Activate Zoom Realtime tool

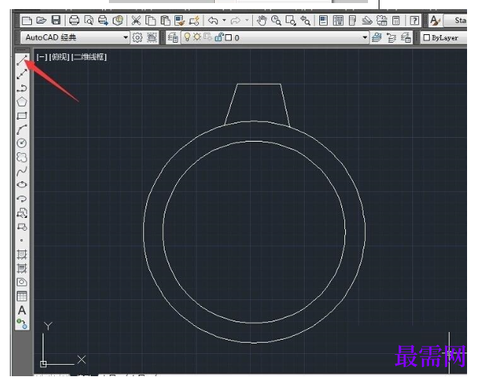pyautogui.click(x=276, y=21)
